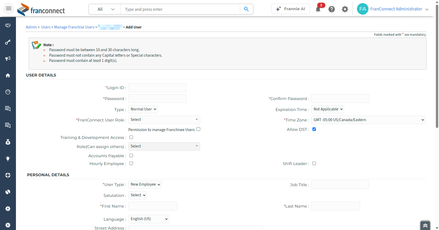
Task: Open the All search category menu
Action: [105, 9]
